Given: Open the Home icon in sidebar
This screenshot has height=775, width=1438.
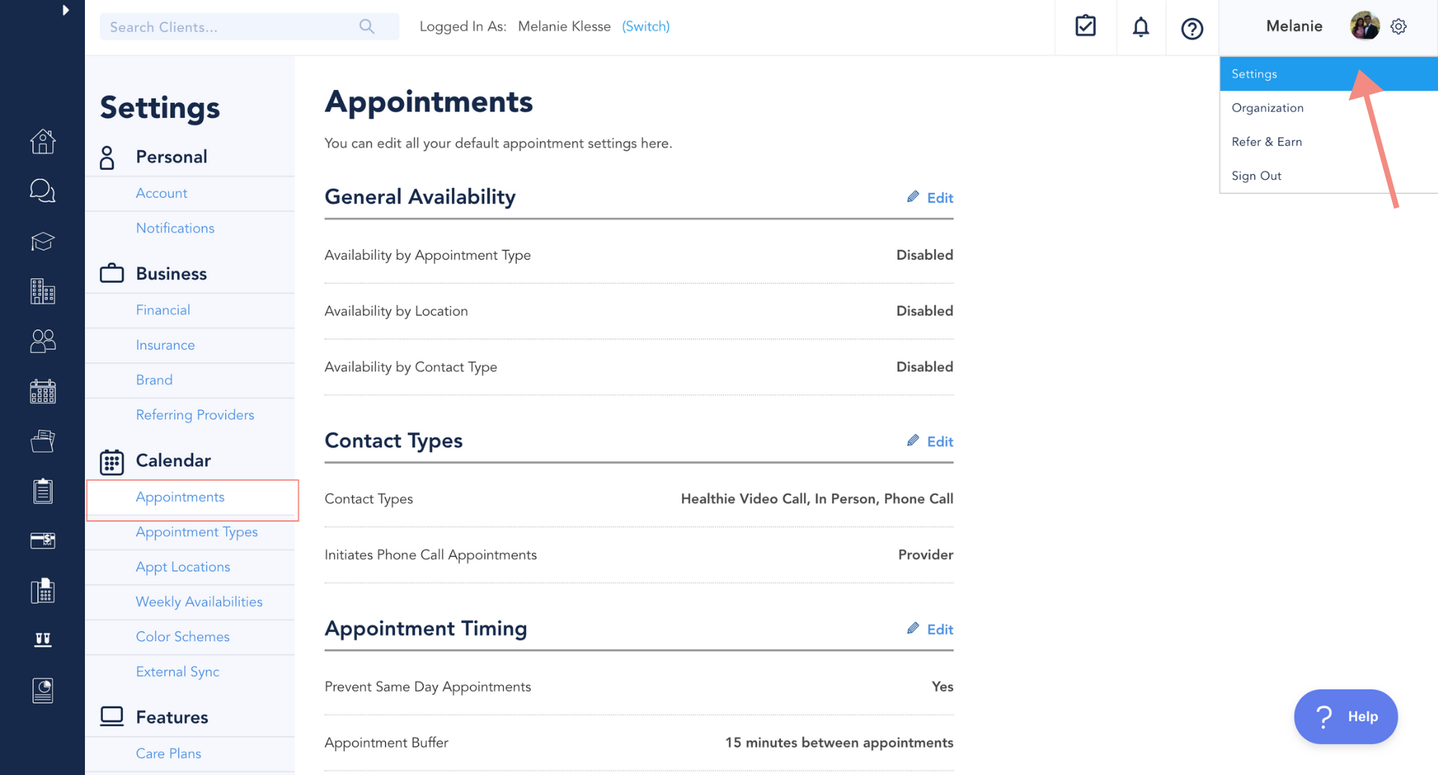Looking at the screenshot, I should 42,142.
